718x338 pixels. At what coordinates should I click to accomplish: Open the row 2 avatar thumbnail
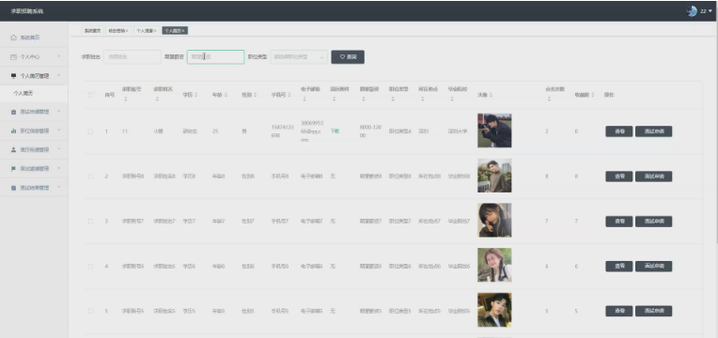(494, 176)
